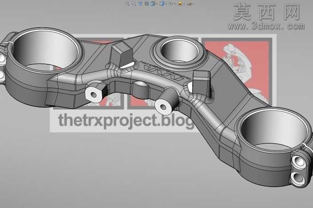This screenshot has height=208, width=313.
Task: Expand the Hide/Show Items dropdown arrow
Action: 175,4
